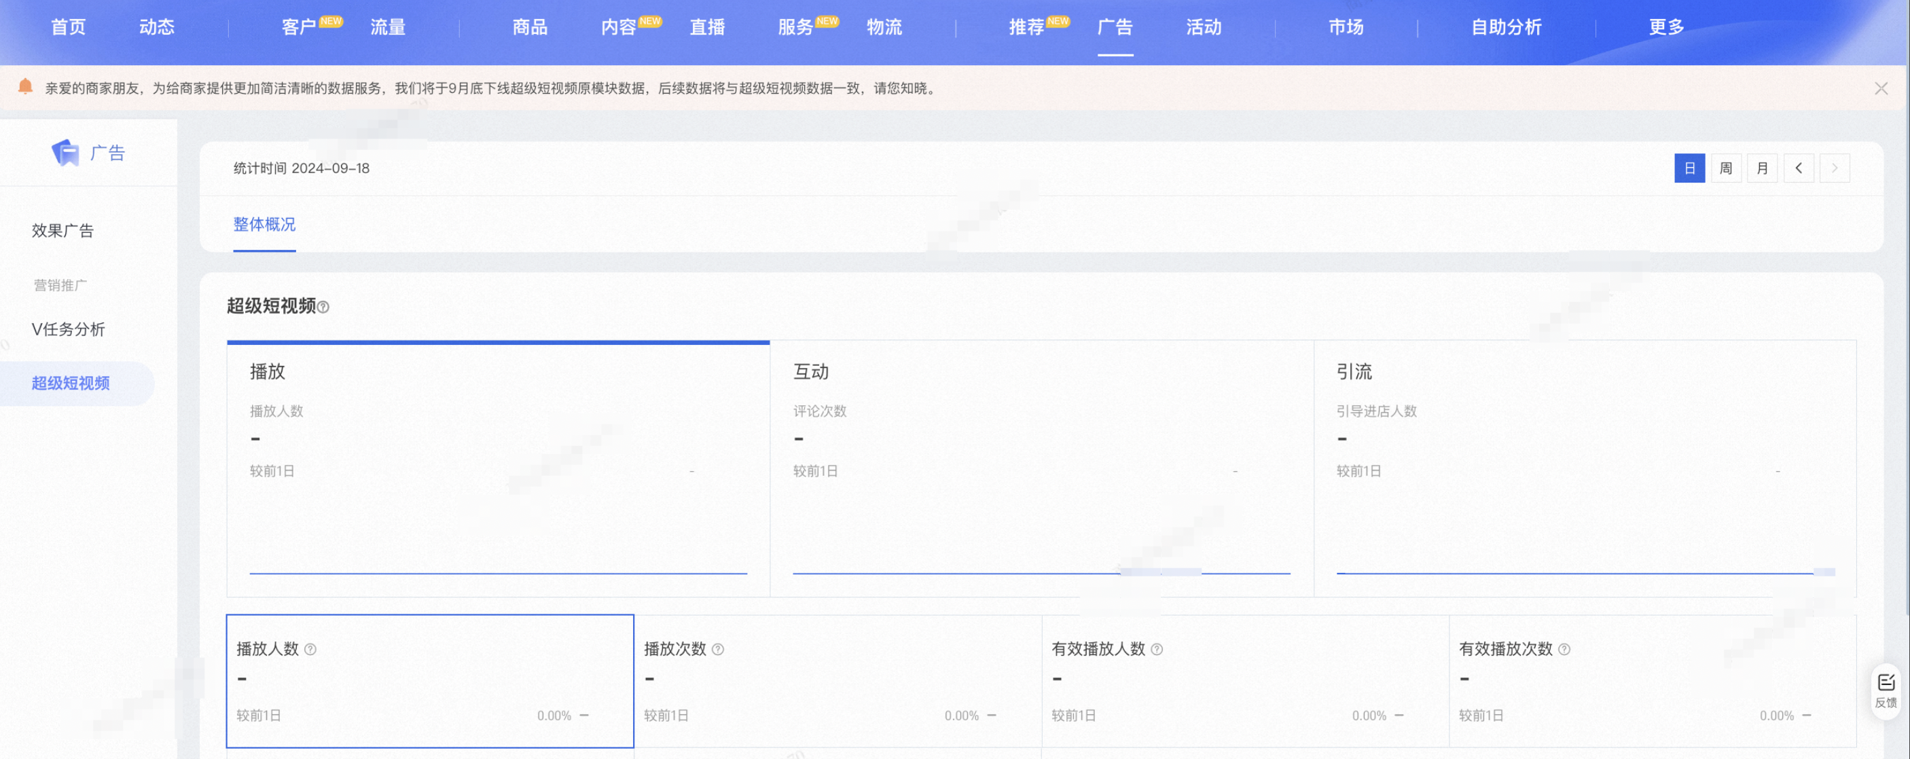This screenshot has height=759, width=1910.
Task: Click the 统计时间 2024-09-18 date text
Action: 301,168
